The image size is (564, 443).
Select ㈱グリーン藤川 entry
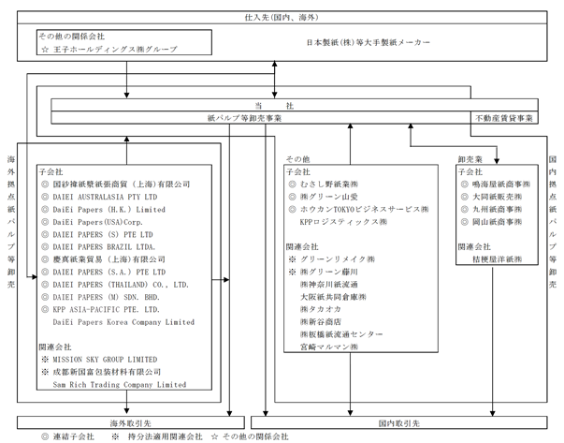328,272
